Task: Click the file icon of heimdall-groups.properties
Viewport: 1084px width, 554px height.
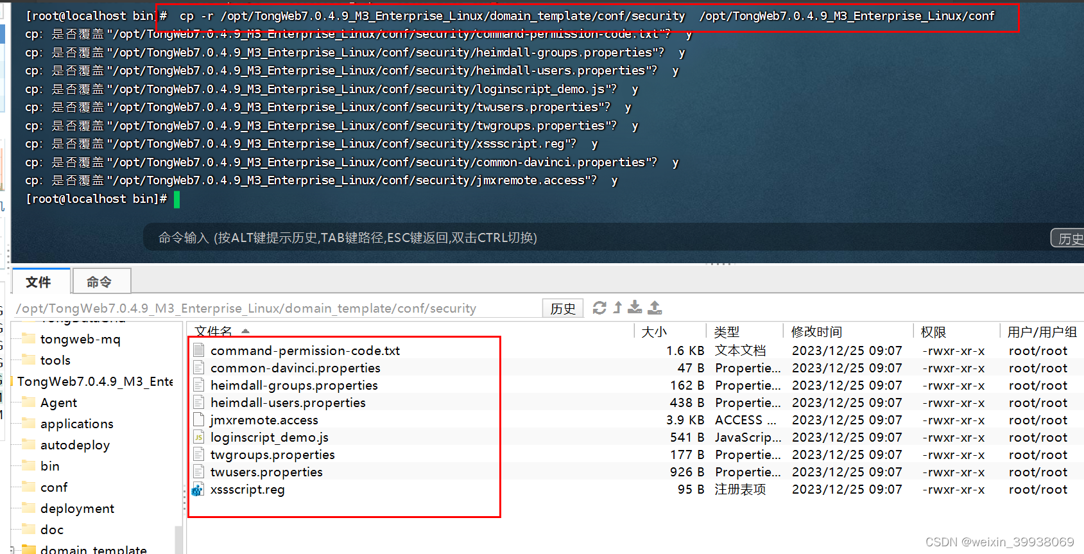Action: [198, 385]
